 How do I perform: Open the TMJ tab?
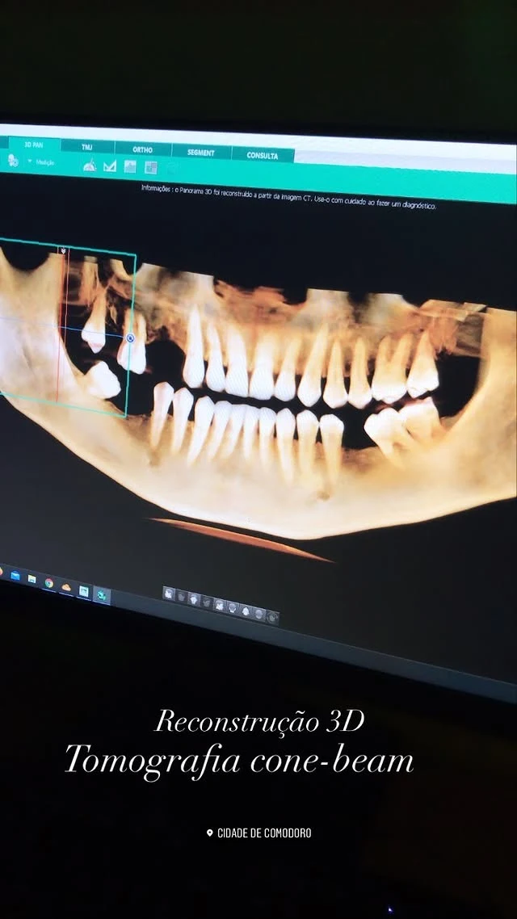[x=86, y=147]
